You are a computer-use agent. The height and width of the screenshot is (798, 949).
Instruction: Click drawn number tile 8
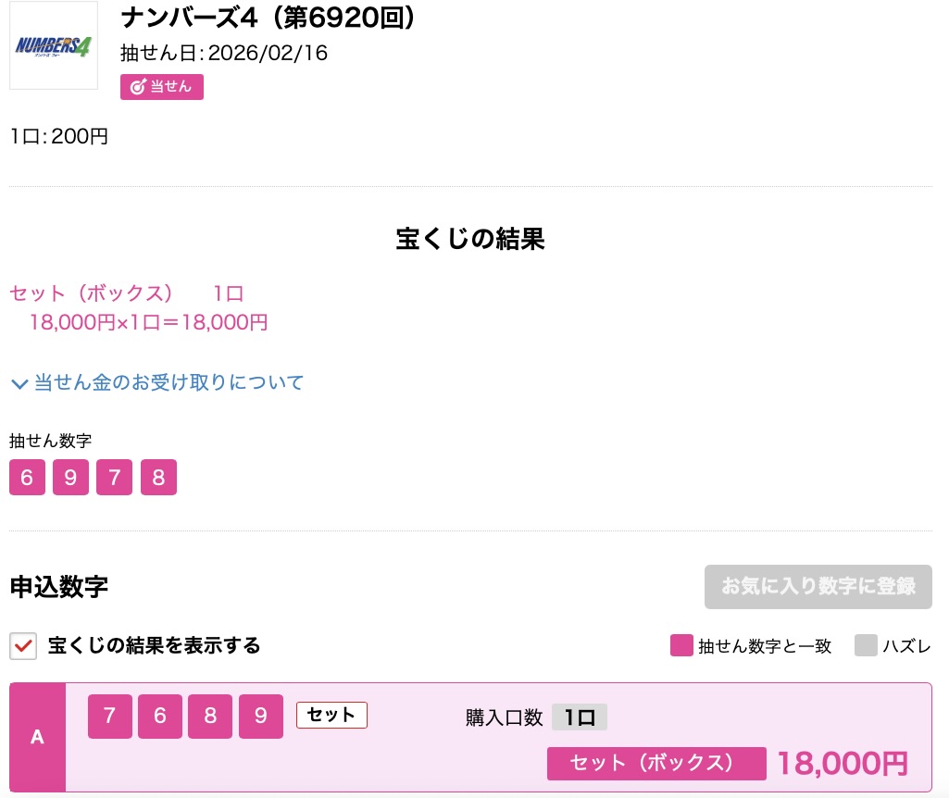pos(158,478)
